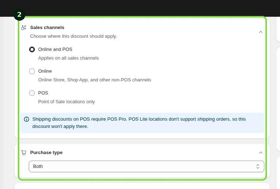Select the Online radio button

pos(32,71)
